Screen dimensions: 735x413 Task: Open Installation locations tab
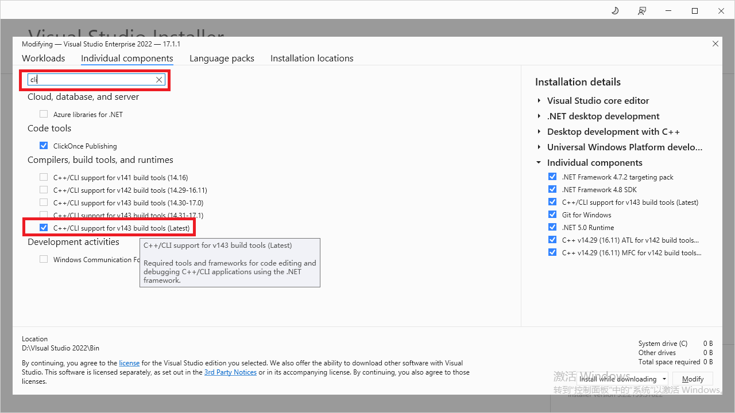click(x=312, y=58)
